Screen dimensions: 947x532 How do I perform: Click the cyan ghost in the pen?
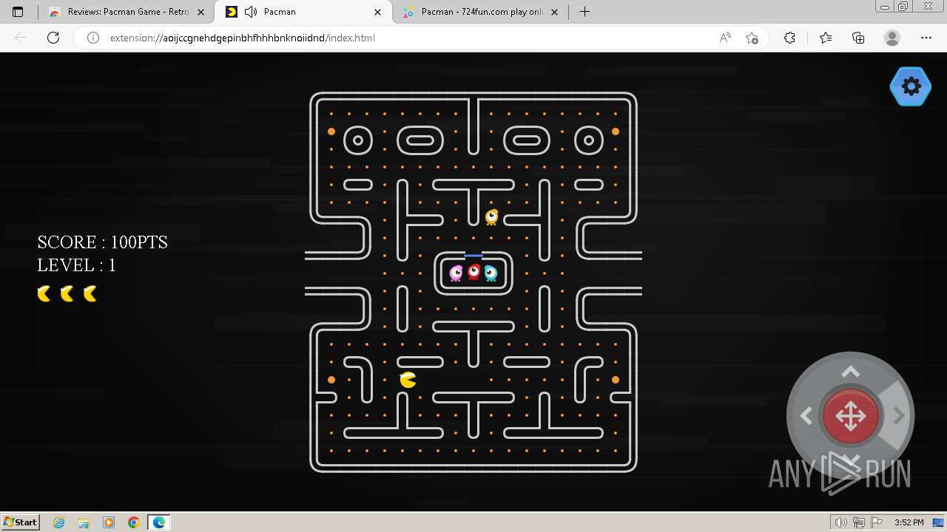pyautogui.click(x=491, y=273)
